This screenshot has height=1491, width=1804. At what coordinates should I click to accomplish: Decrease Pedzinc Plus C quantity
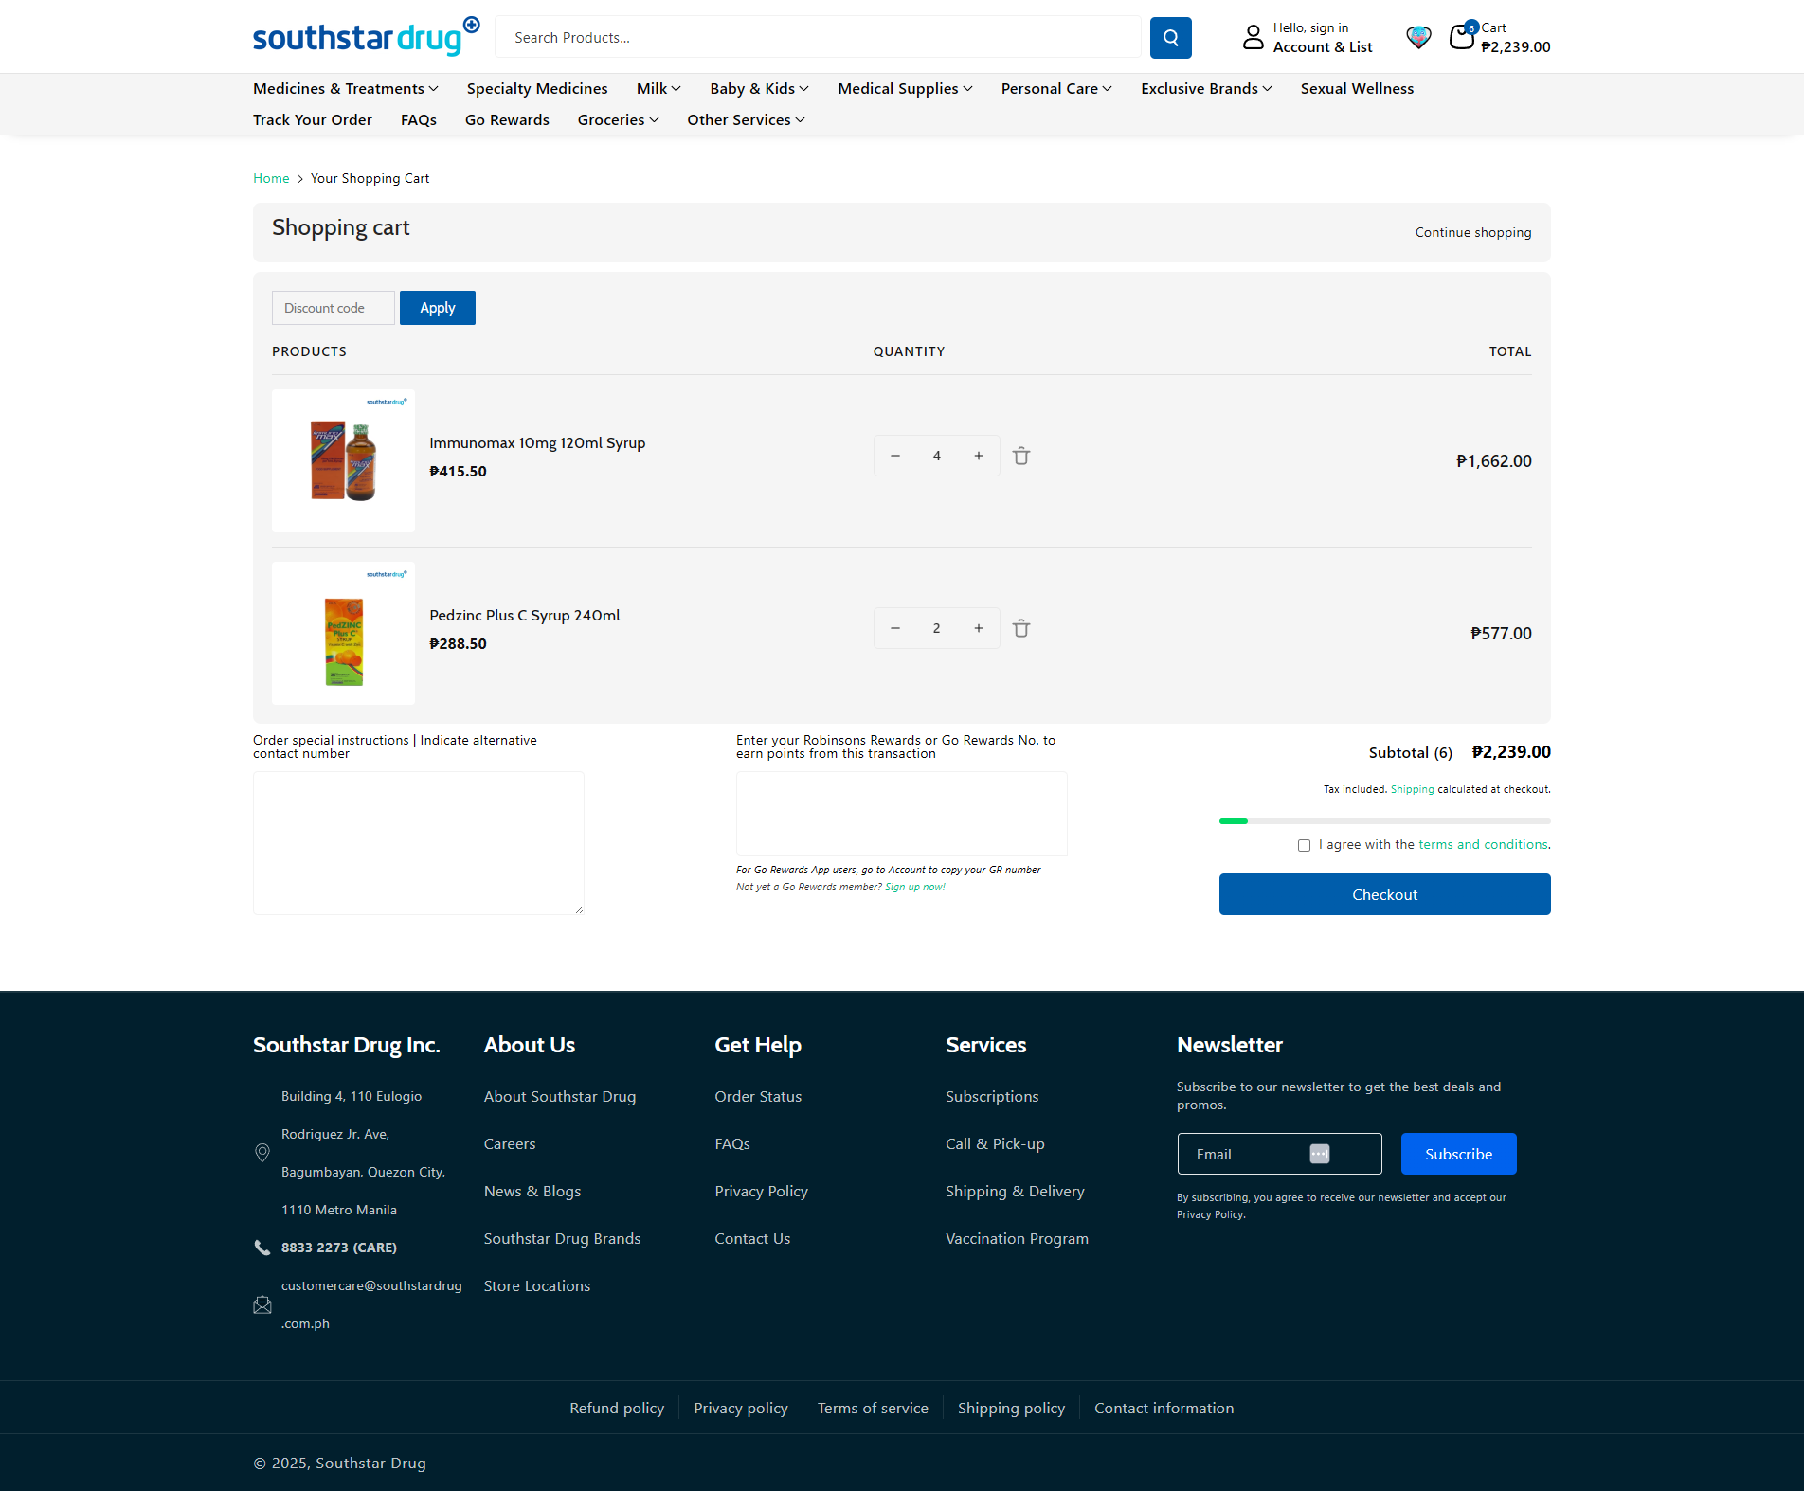click(x=895, y=628)
